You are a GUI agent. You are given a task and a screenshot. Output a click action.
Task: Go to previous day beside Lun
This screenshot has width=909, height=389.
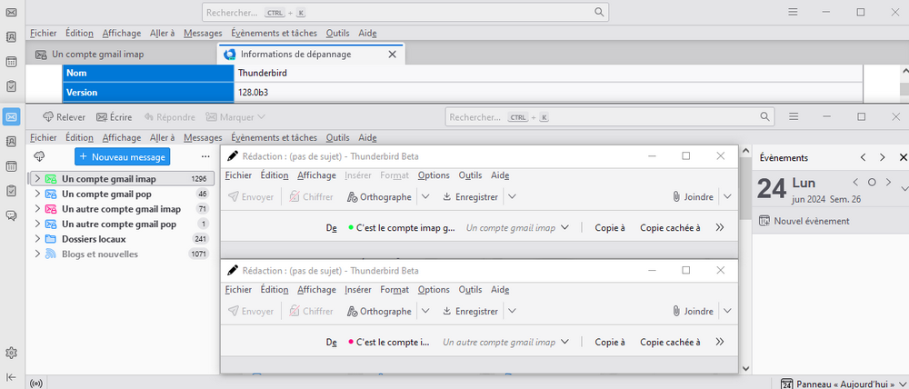[x=855, y=182]
